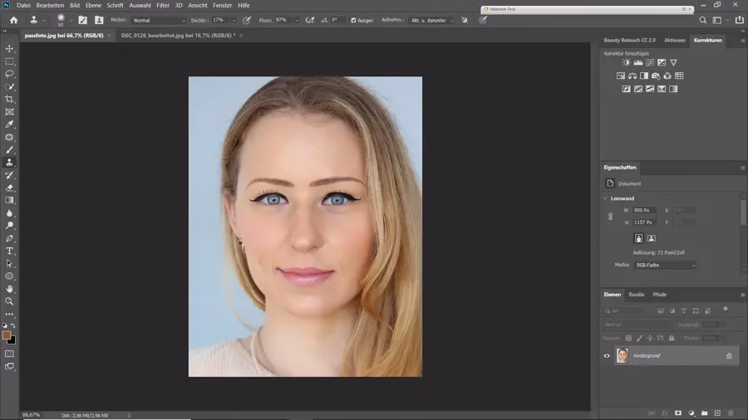Screen dimensions: 748x420
Task: Select the Eraser tool
Action: [x=10, y=188]
